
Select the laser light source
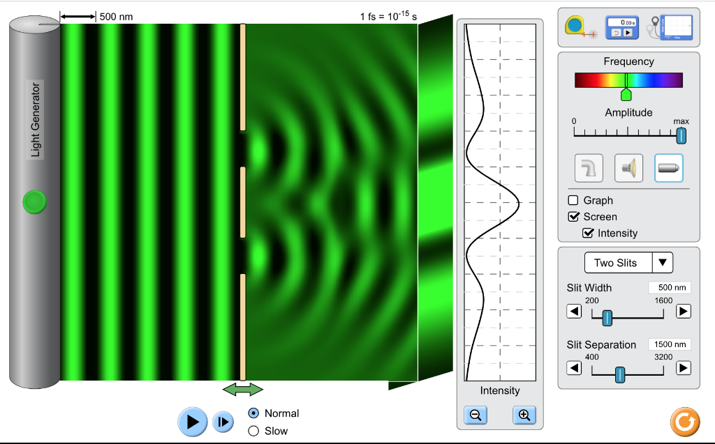click(668, 167)
